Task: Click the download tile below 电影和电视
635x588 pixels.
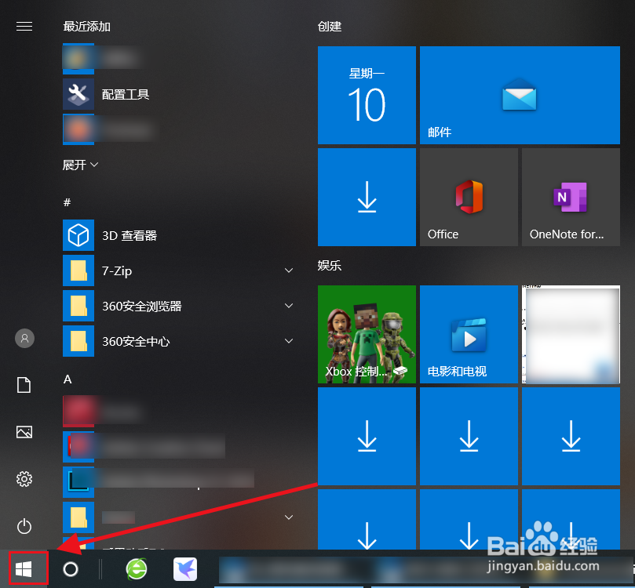Action: (x=469, y=437)
